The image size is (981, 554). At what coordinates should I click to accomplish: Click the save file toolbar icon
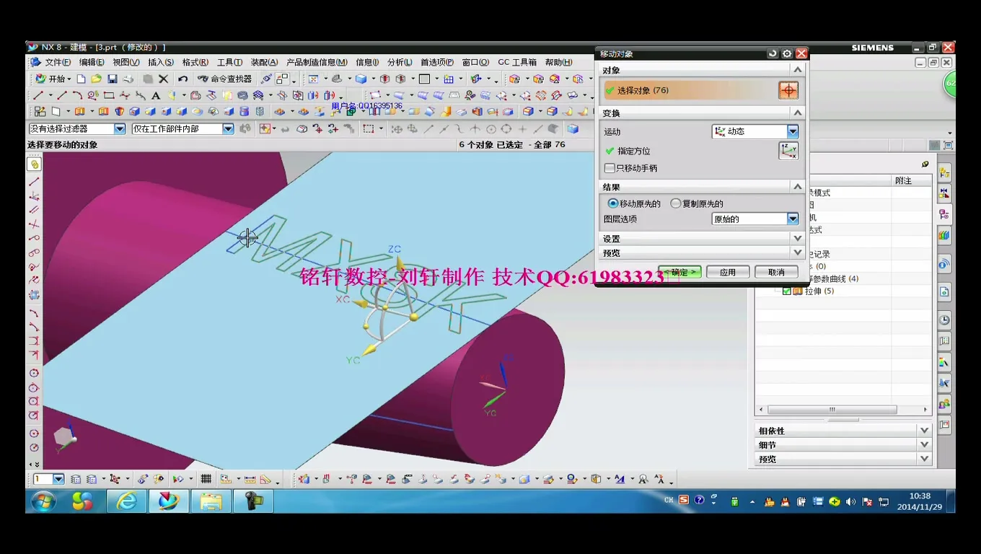tap(113, 79)
